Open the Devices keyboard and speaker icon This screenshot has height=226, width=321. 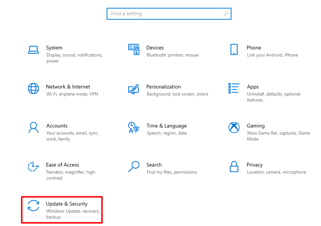point(134,49)
